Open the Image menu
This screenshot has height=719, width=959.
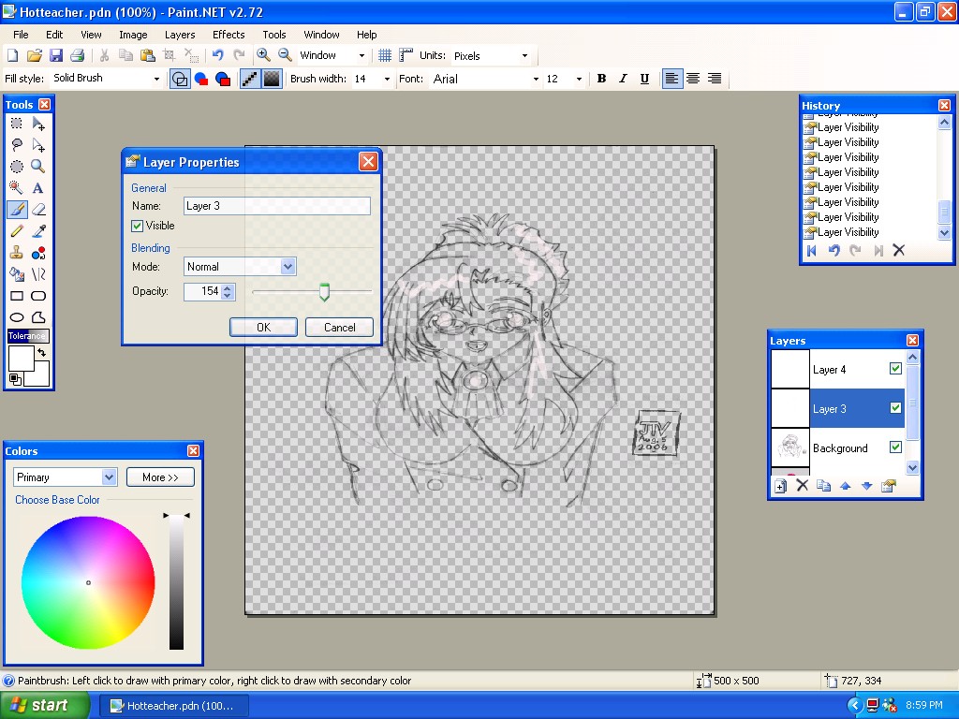[133, 35]
